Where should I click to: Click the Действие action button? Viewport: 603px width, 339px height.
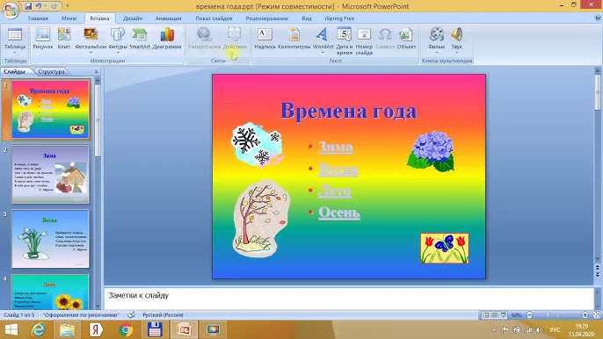coord(235,39)
